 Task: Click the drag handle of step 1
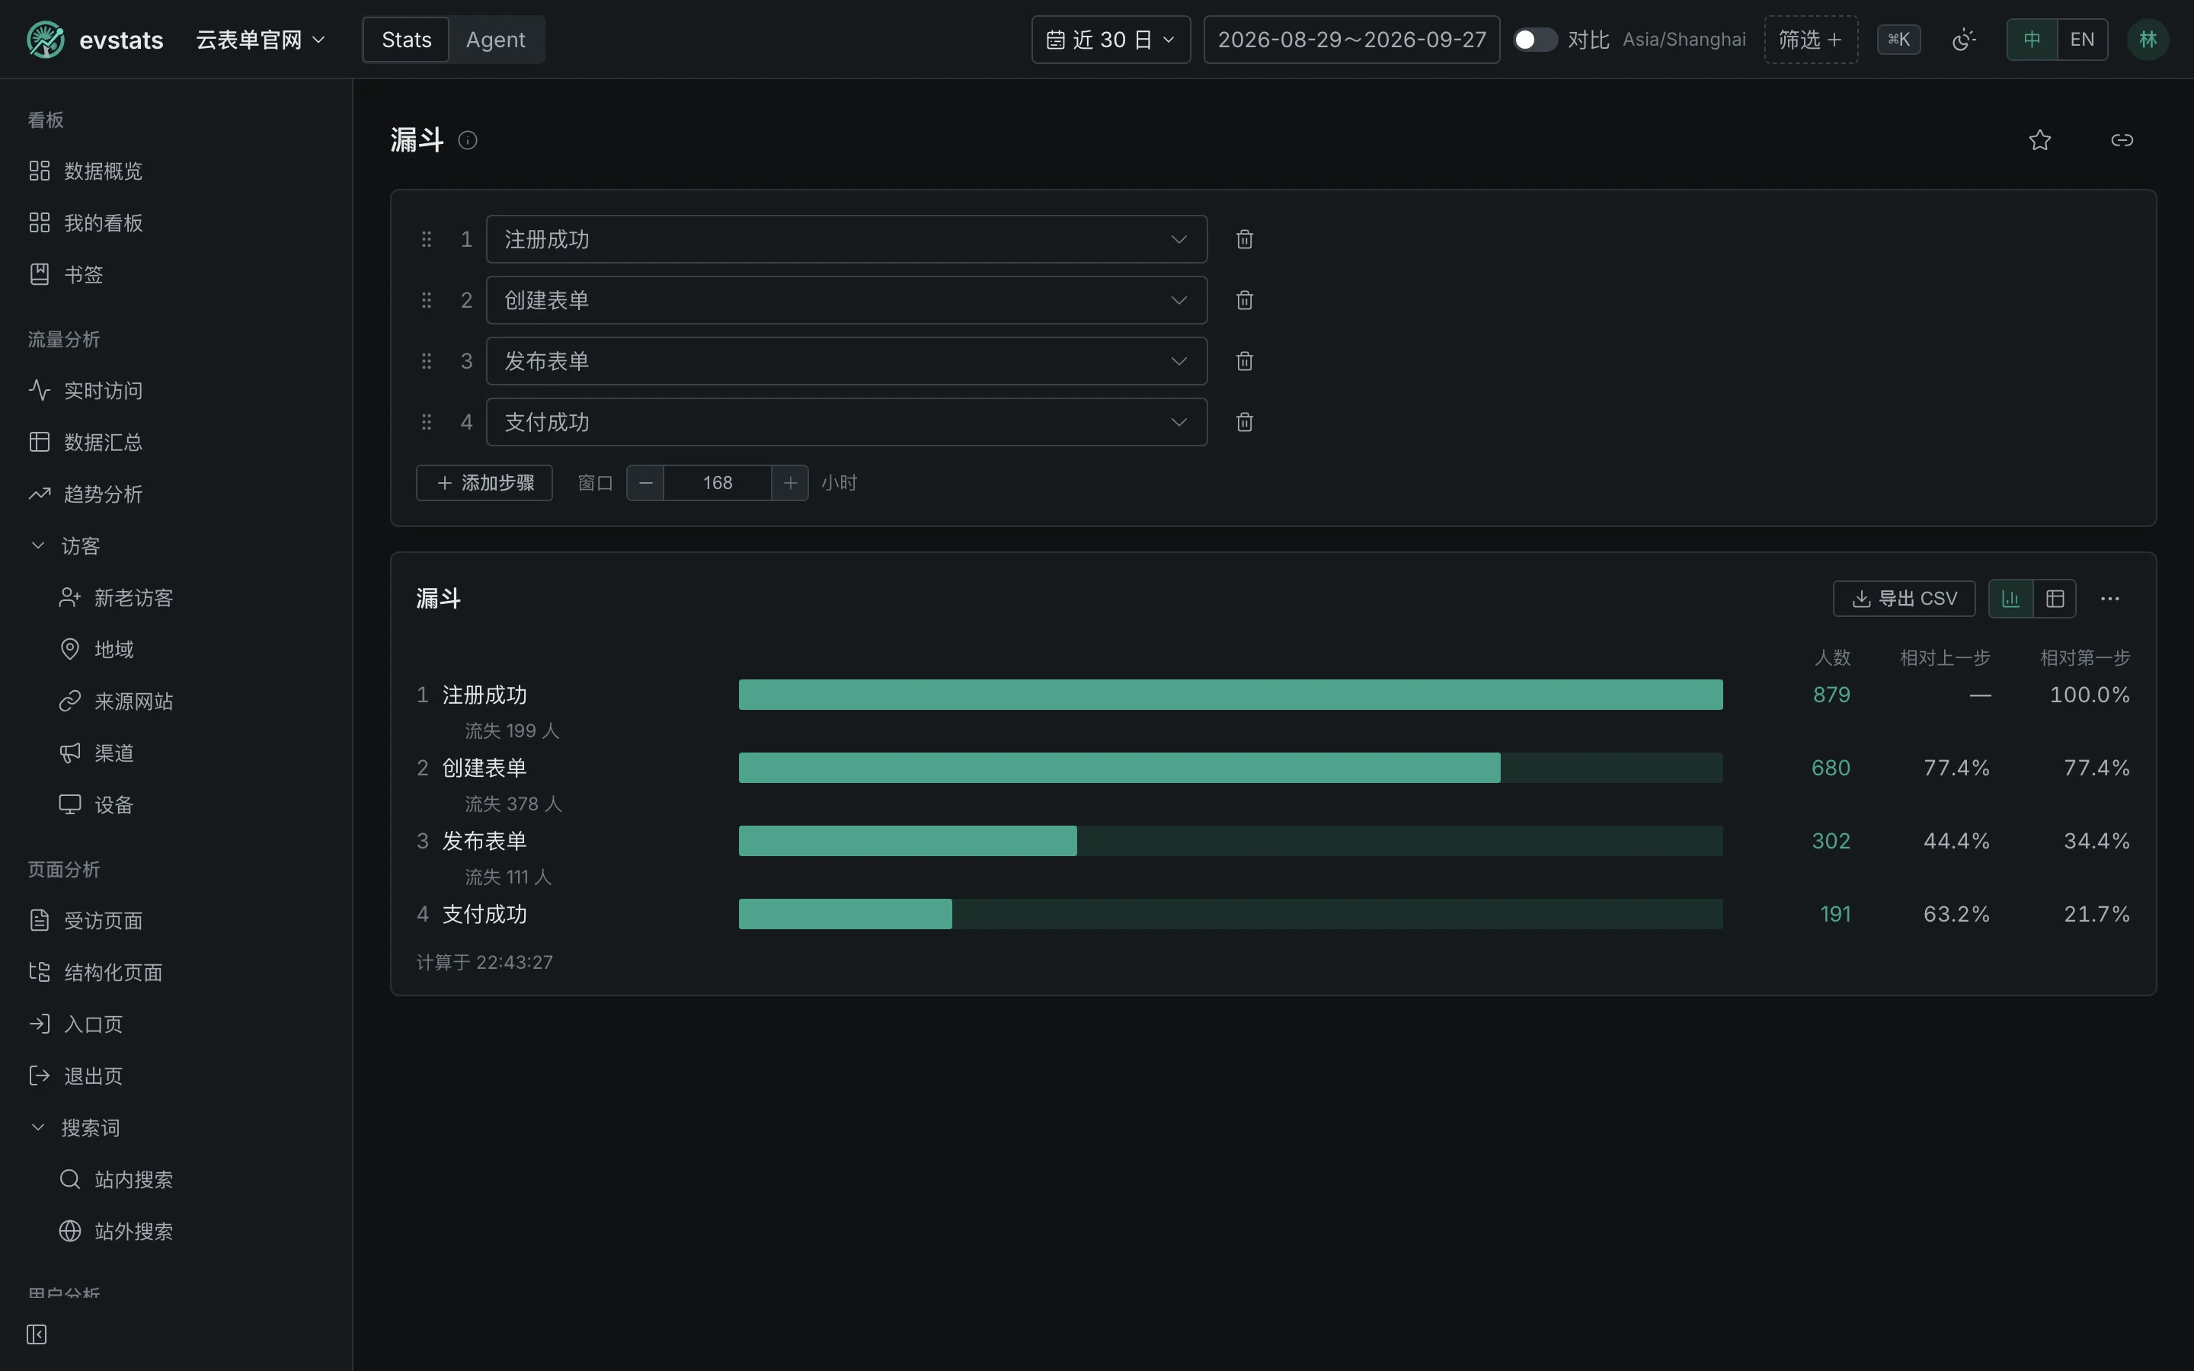click(426, 239)
